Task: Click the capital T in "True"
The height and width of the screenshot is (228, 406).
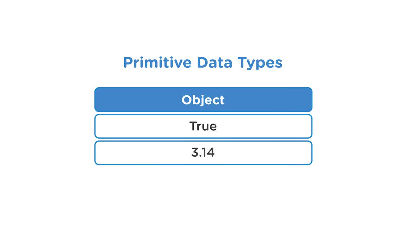Action: coord(193,126)
